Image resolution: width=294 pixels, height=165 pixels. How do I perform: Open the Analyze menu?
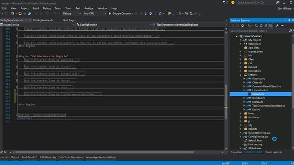tap(89, 8)
